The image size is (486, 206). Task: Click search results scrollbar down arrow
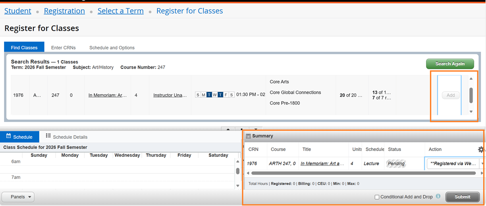(x=471, y=111)
